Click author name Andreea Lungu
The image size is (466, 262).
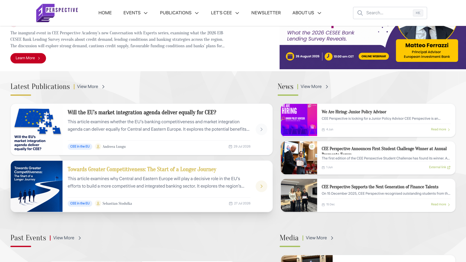114,147
